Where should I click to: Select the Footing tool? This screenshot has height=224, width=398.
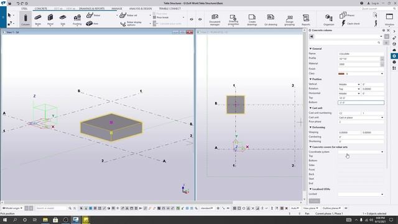[x=77, y=19]
